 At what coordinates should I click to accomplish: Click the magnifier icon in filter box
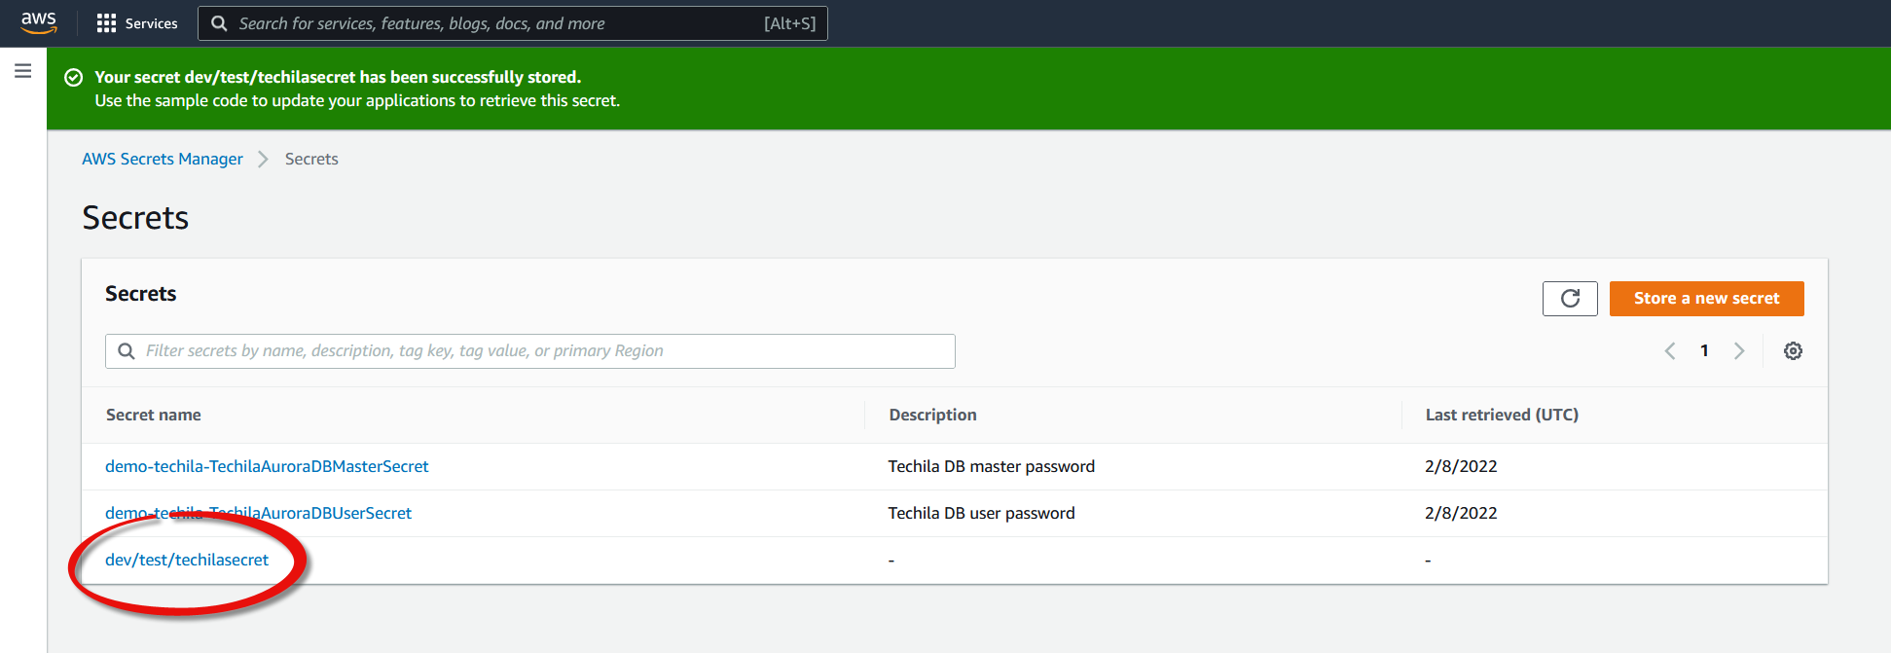127,351
